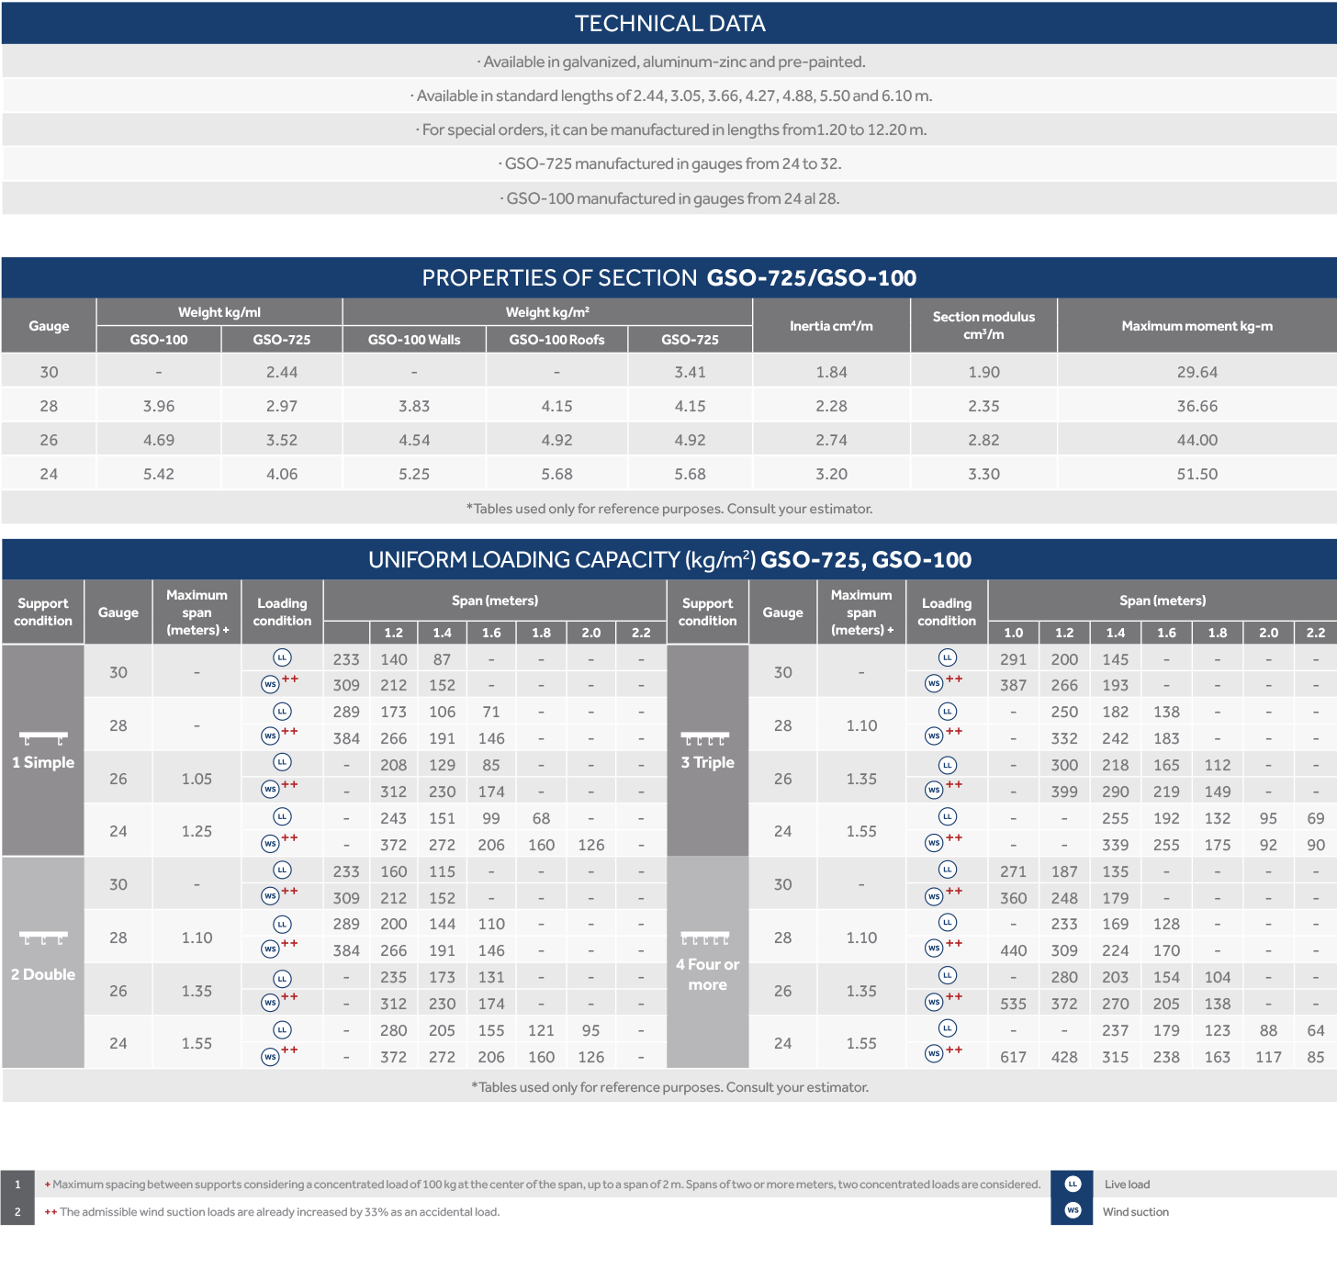The height and width of the screenshot is (1269, 1337).
Task: Click the LL icon for Simple gauge 30
Action: point(282,657)
